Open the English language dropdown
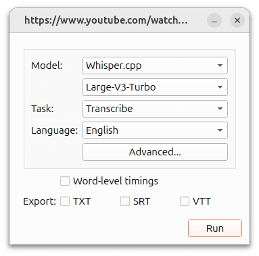This screenshot has height=256, width=259. pos(155,130)
